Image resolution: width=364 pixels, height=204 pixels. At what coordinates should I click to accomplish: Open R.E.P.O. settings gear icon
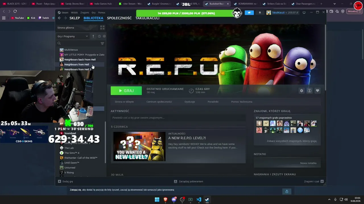pos(301,91)
